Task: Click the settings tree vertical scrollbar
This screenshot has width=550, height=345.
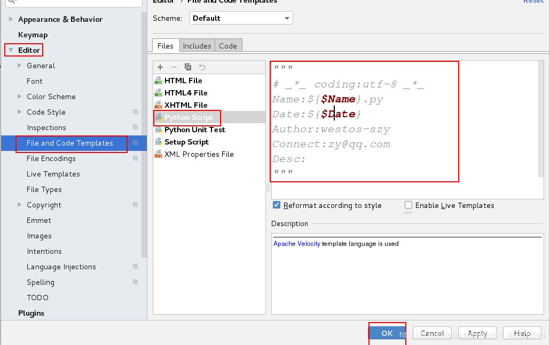Action: (x=144, y=135)
